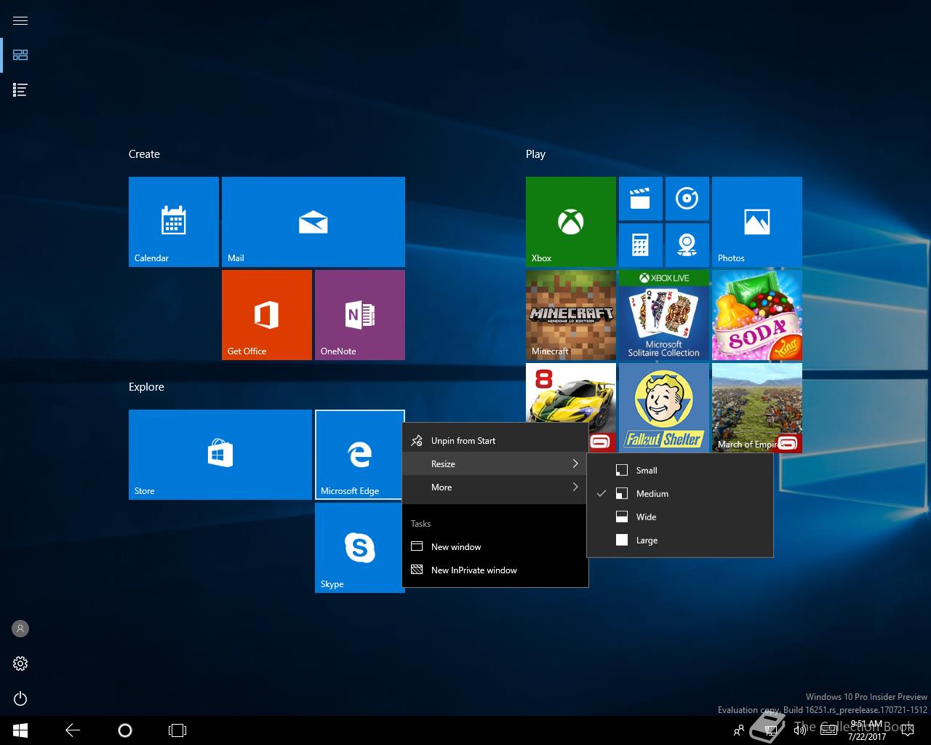Open the Camera webcam small tile
931x745 pixels.
coord(687,245)
